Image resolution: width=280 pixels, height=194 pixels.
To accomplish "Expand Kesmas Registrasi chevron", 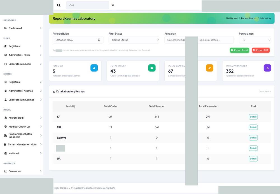I will pos(41,82).
